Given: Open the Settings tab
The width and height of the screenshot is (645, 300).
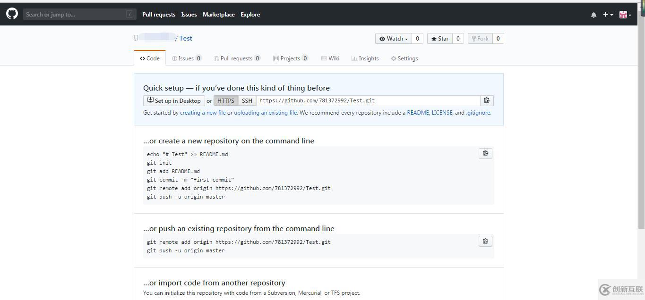Looking at the screenshot, I should click(x=404, y=58).
